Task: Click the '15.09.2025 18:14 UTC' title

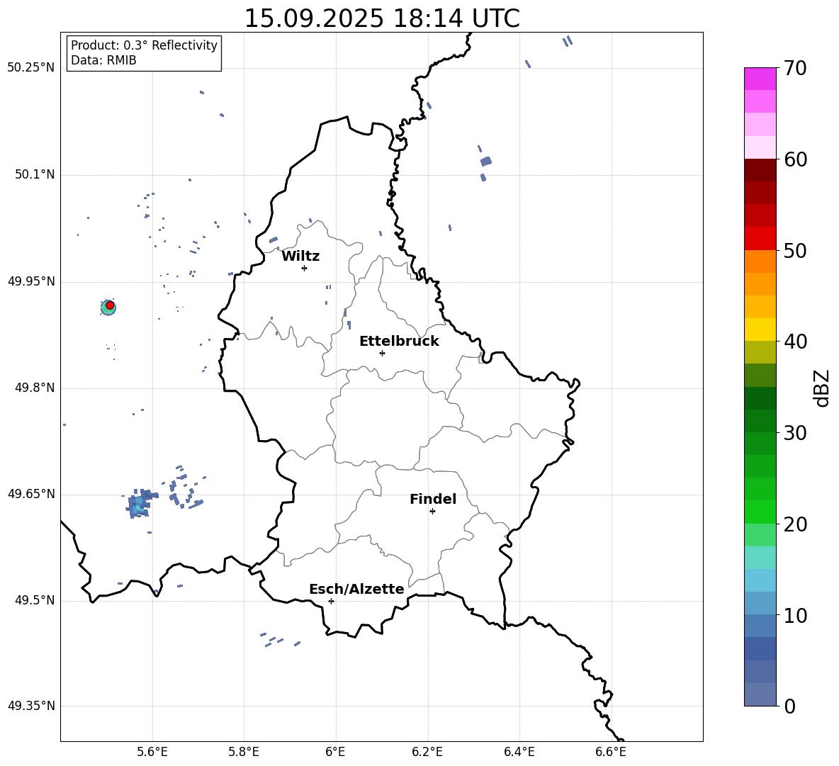Action: click(381, 18)
